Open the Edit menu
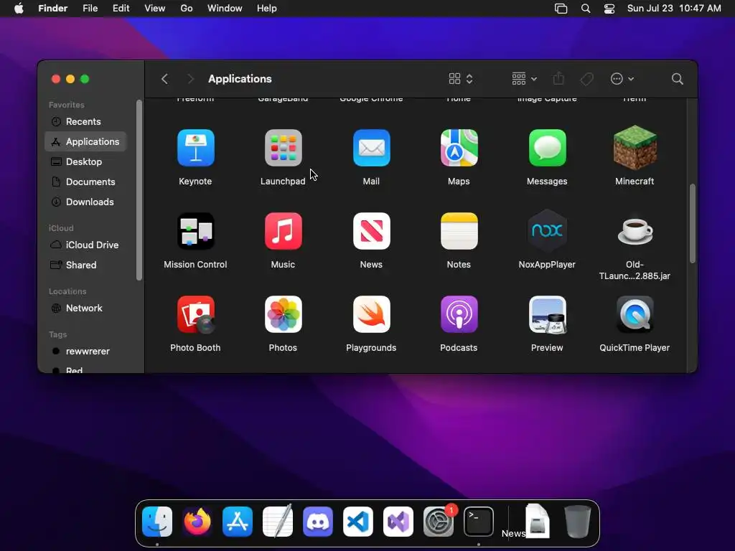 (121, 9)
